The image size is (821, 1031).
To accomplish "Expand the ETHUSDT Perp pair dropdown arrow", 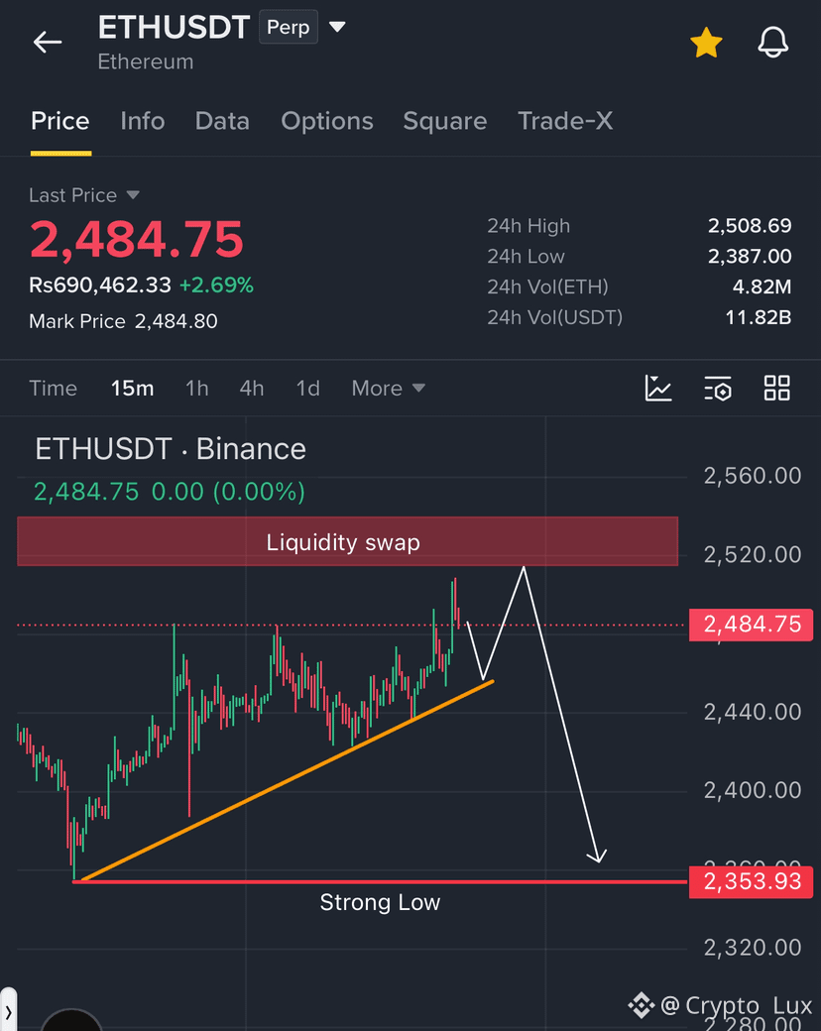I will (x=337, y=27).
